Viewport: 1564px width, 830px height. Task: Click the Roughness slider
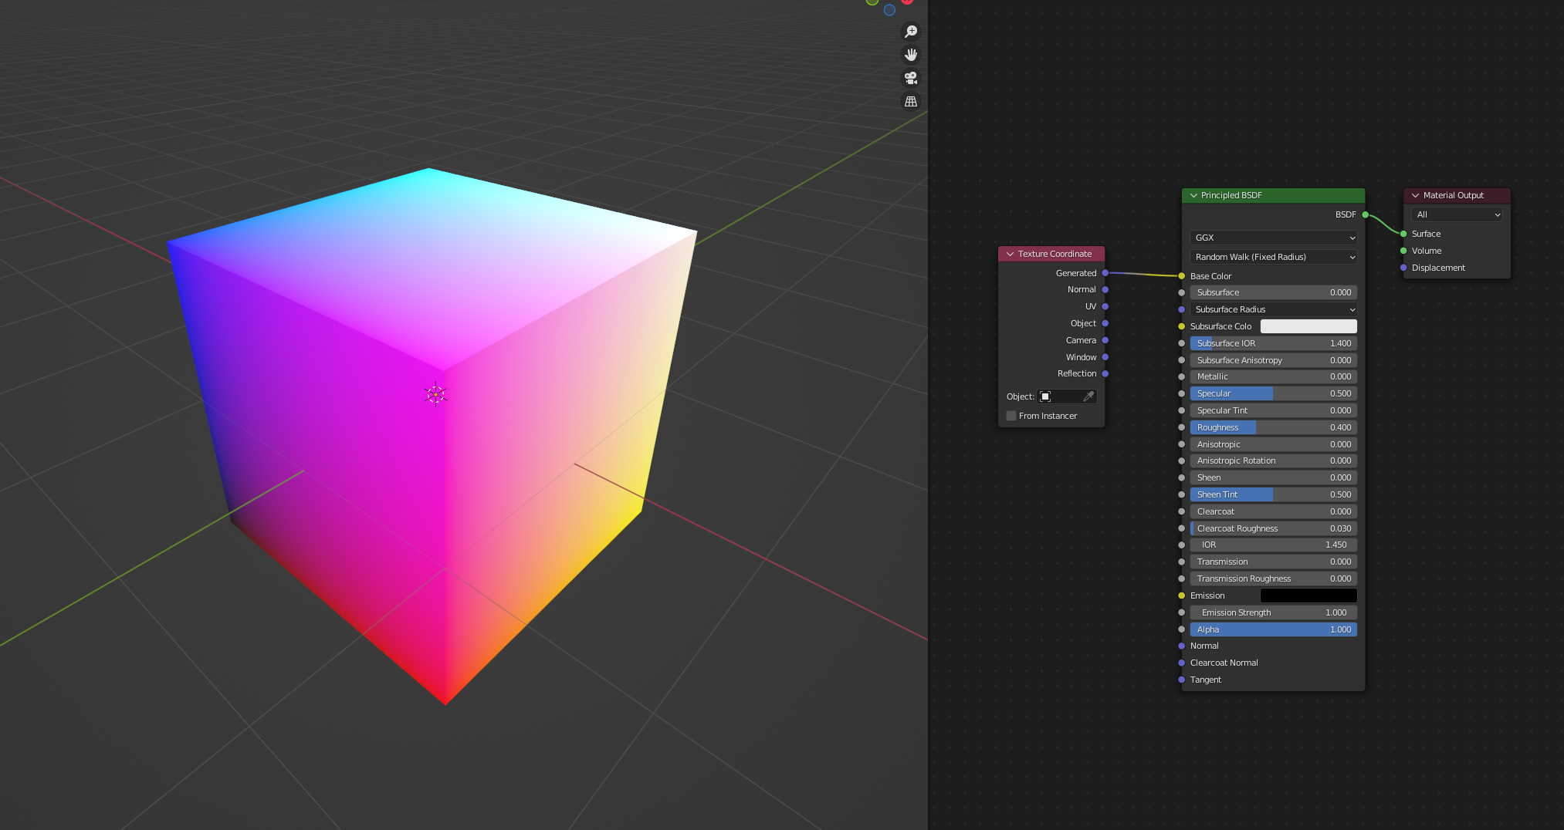coord(1274,427)
